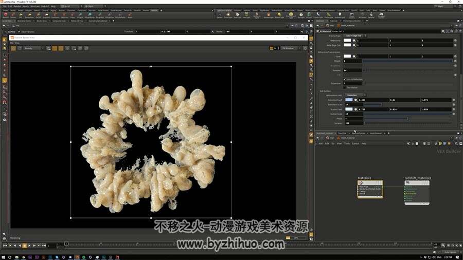Click the Point Light shelf icon

(228, 14)
